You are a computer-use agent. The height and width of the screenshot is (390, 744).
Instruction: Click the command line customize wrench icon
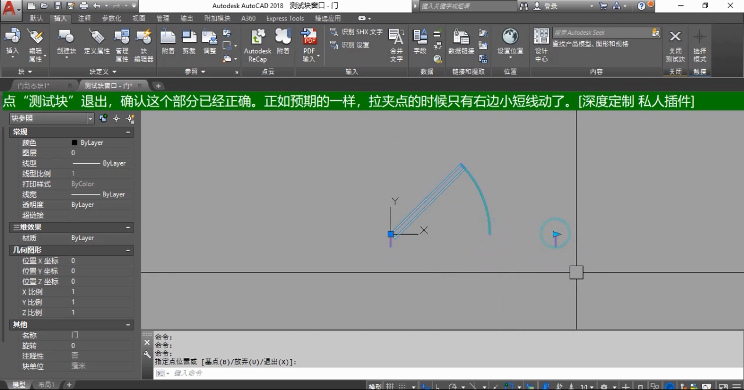pyautogui.click(x=147, y=353)
